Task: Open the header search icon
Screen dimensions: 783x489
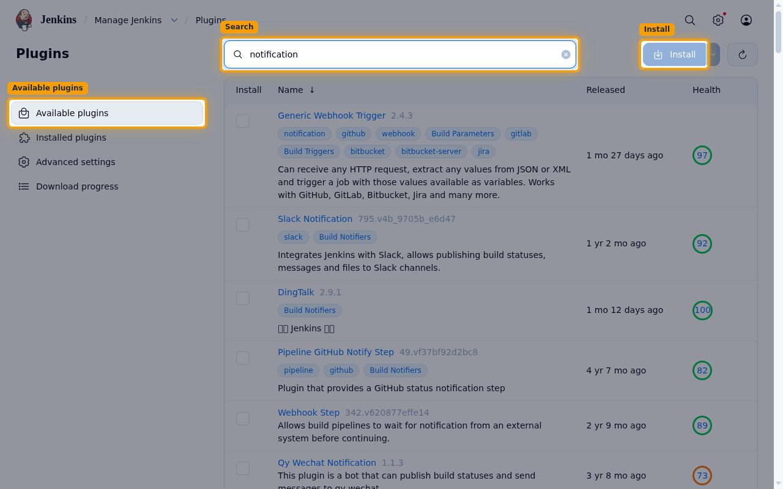Action: click(x=690, y=20)
